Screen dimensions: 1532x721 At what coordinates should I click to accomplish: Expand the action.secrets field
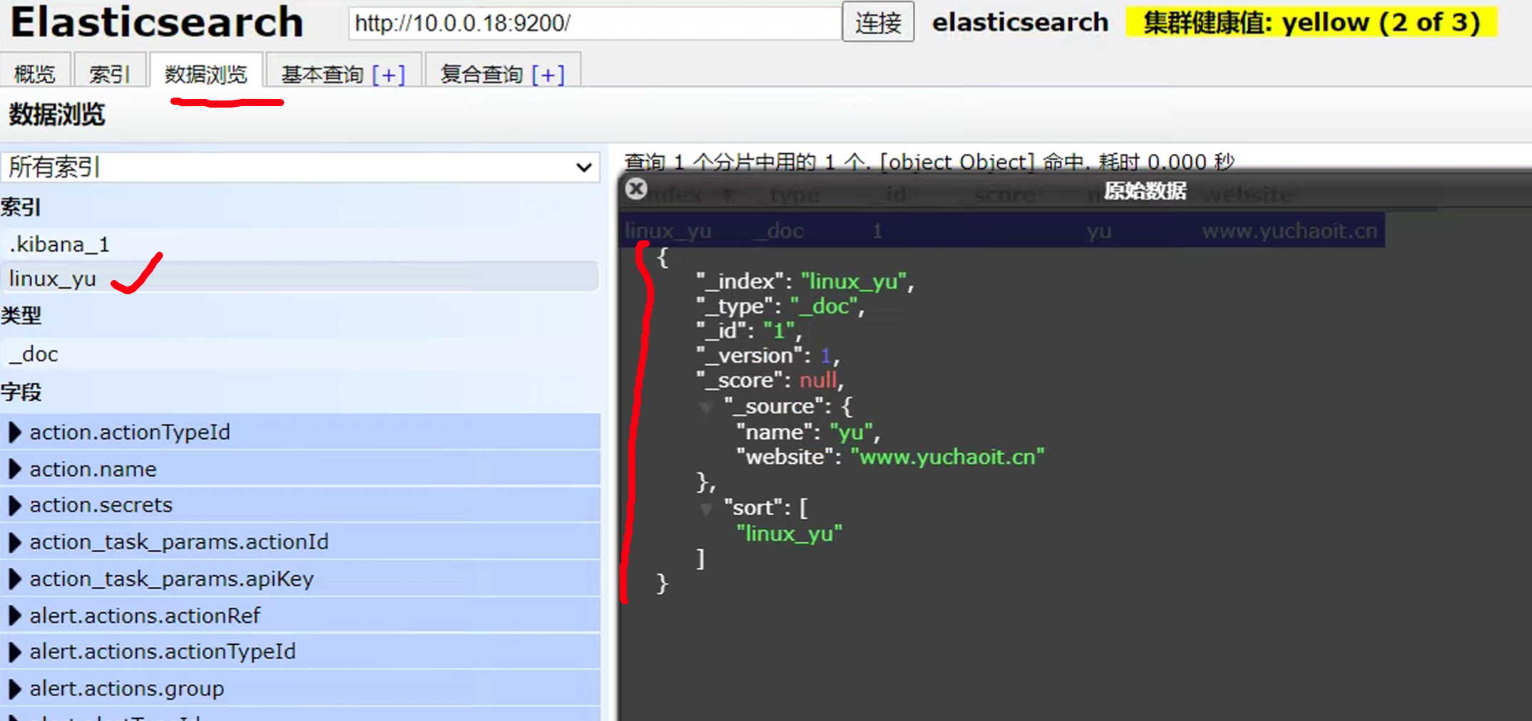[14, 505]
